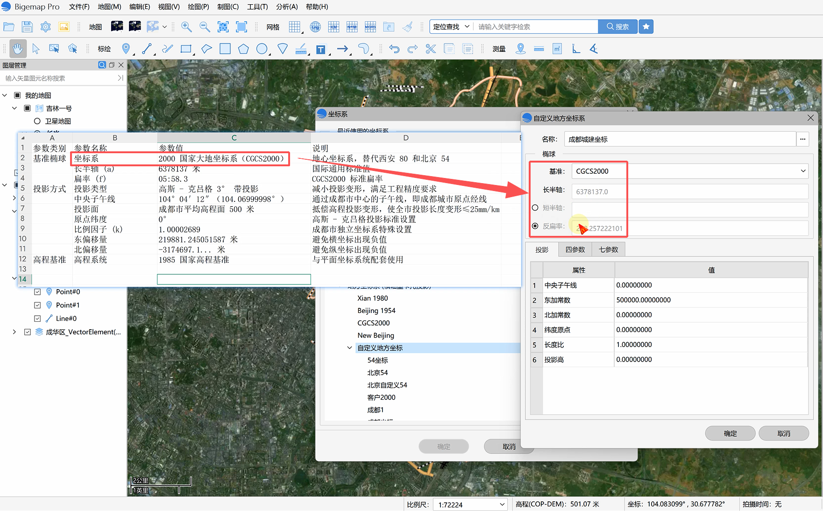Select the 卫星地图 radio option

(37, 121)
